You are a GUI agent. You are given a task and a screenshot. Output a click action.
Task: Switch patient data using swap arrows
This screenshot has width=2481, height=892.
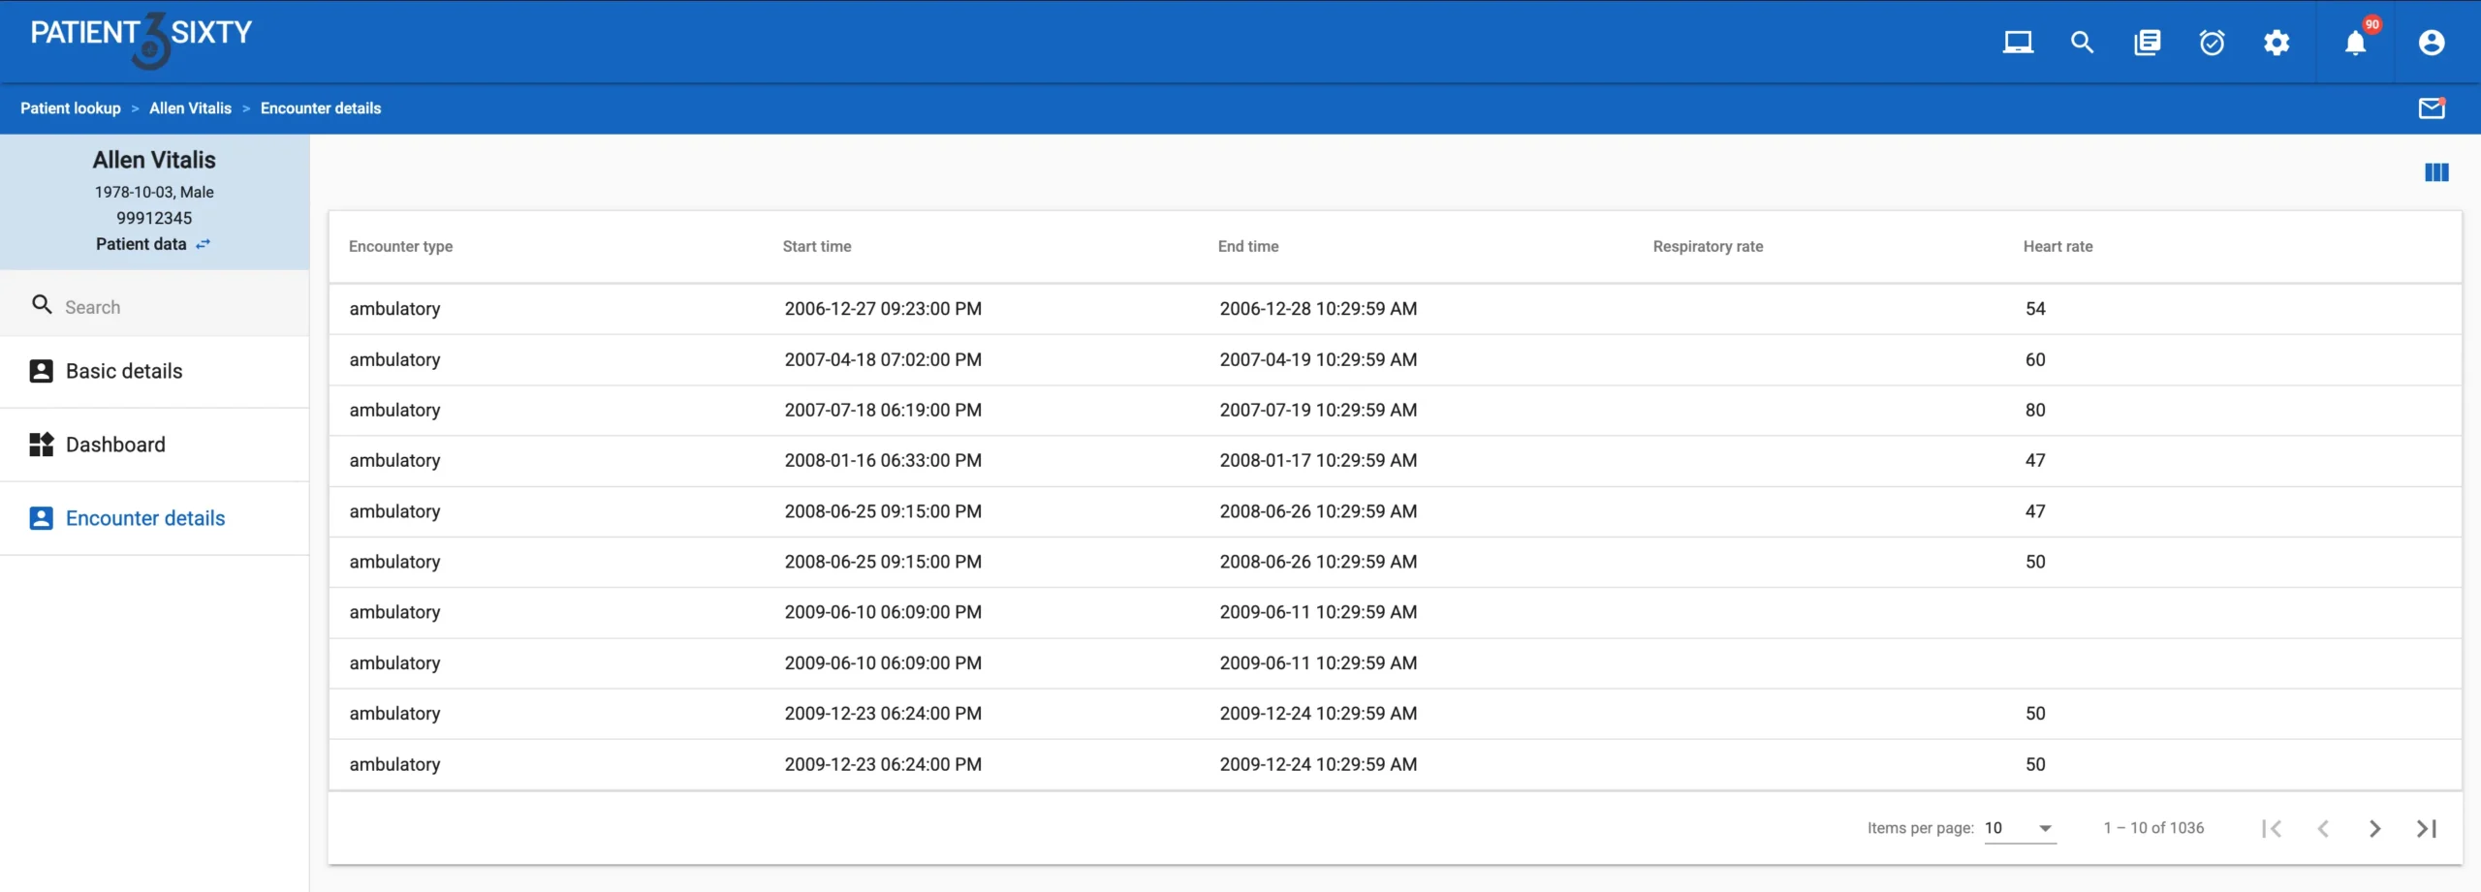tap(203, 244)
